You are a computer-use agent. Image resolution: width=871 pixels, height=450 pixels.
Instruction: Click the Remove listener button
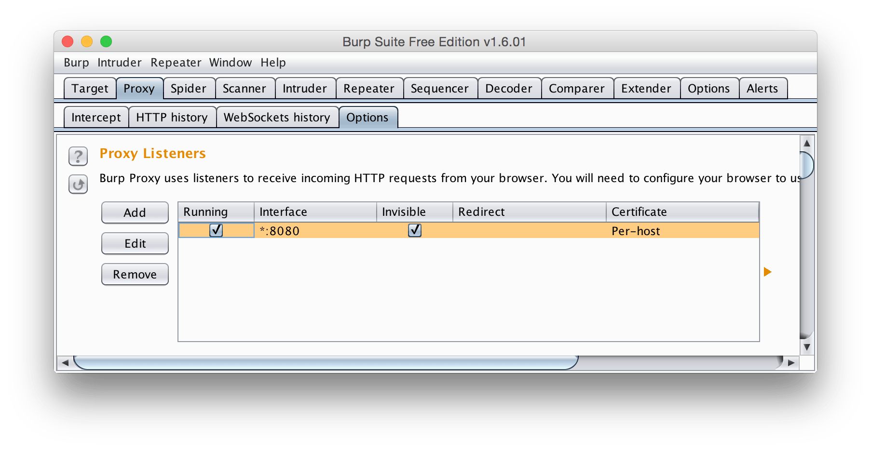[135, 275]
